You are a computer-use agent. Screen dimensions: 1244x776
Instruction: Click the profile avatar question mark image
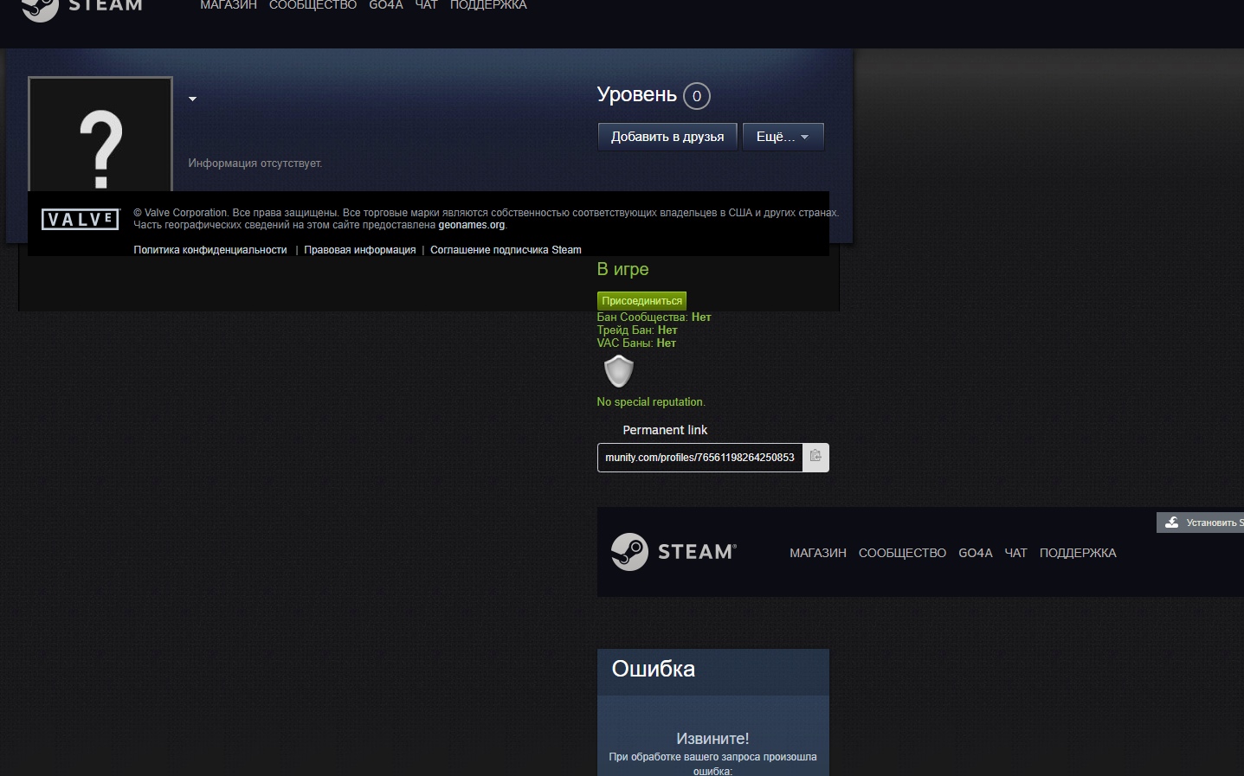click(100, 135)
